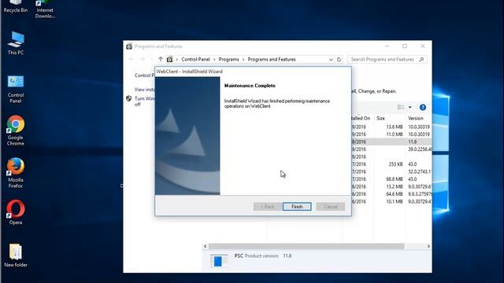This screenshot has width=504, height=283.
Task: Click the horizontal scrollbar right arrow
Action: pos(428,246)
